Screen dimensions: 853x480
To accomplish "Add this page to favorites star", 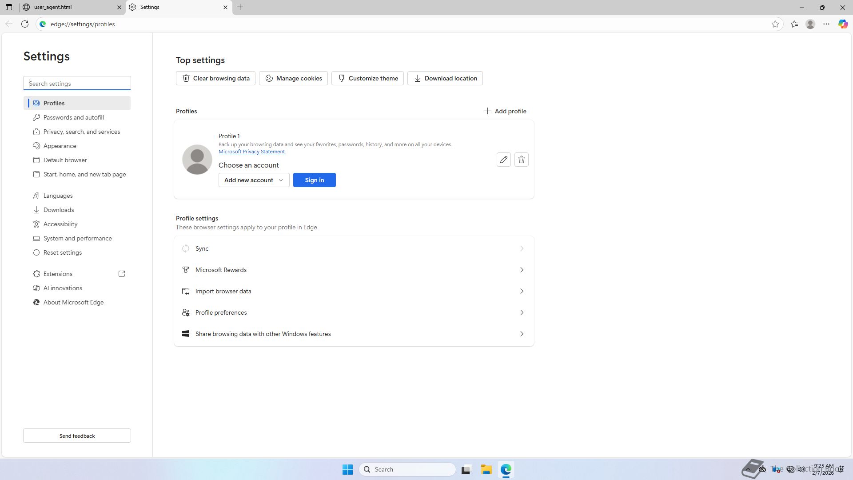I will [x=775, y=24].
